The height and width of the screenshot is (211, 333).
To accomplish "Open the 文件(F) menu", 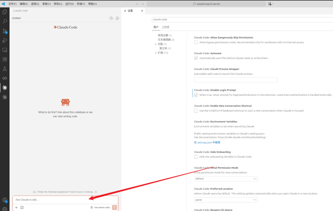I will [x=13, y=4].
